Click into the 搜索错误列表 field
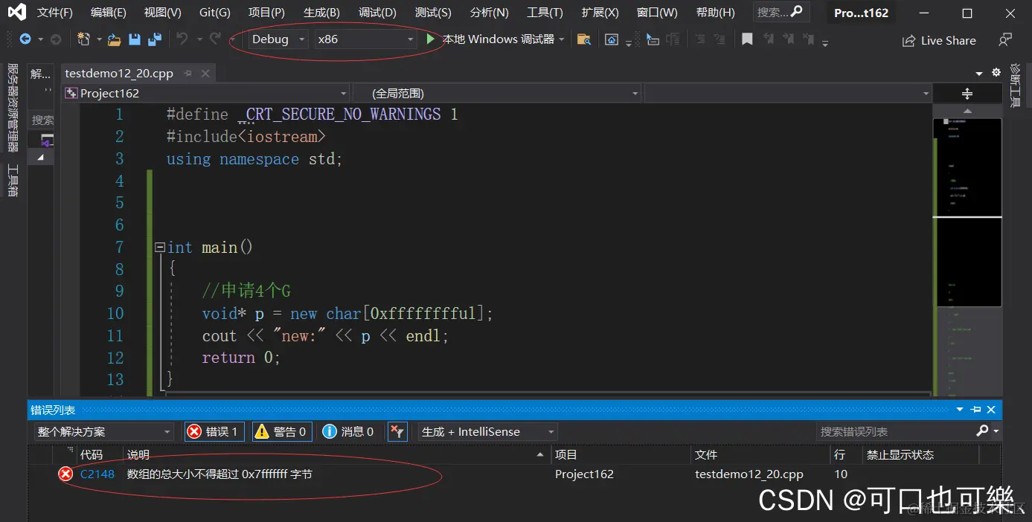 click(897, 431)
